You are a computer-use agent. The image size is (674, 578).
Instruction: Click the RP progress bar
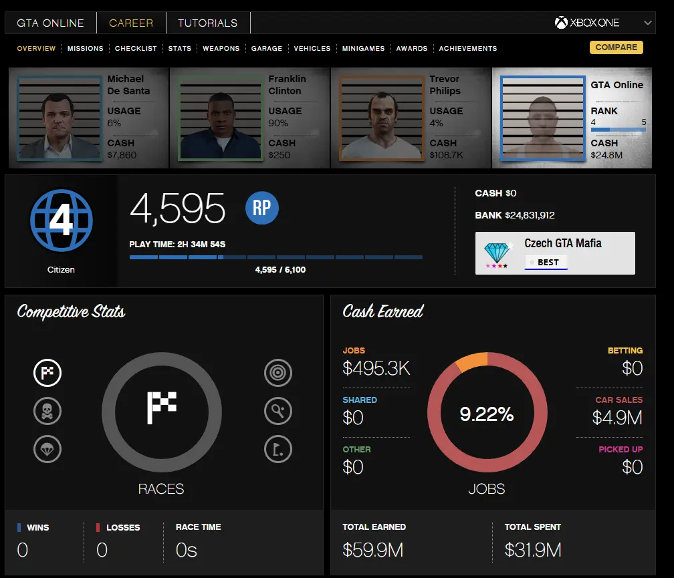click(275, 257)
